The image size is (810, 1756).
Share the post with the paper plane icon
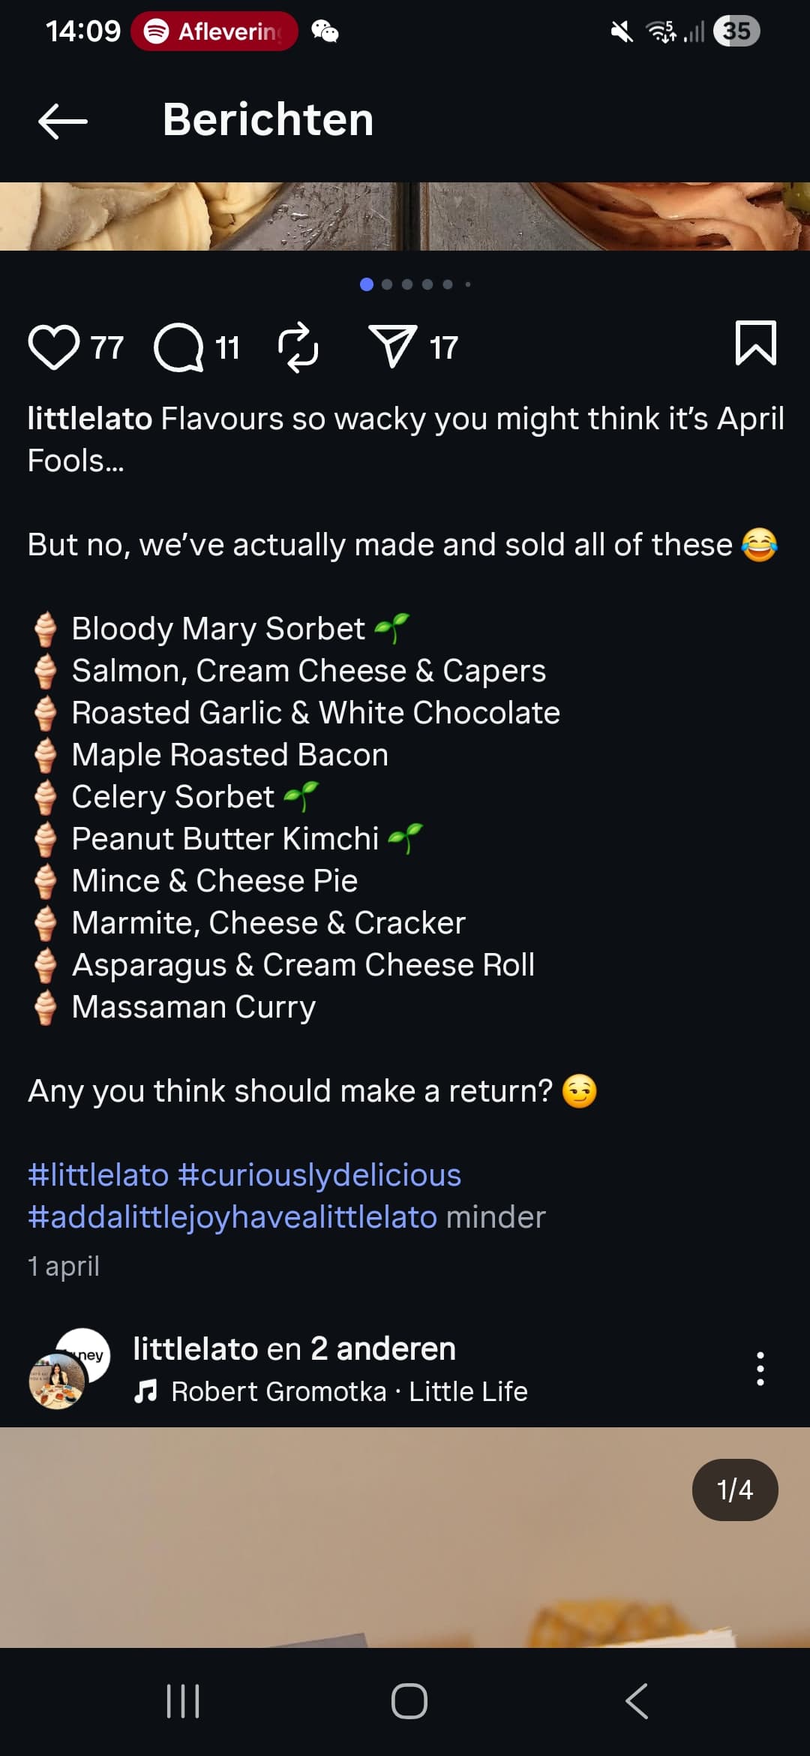392,346
